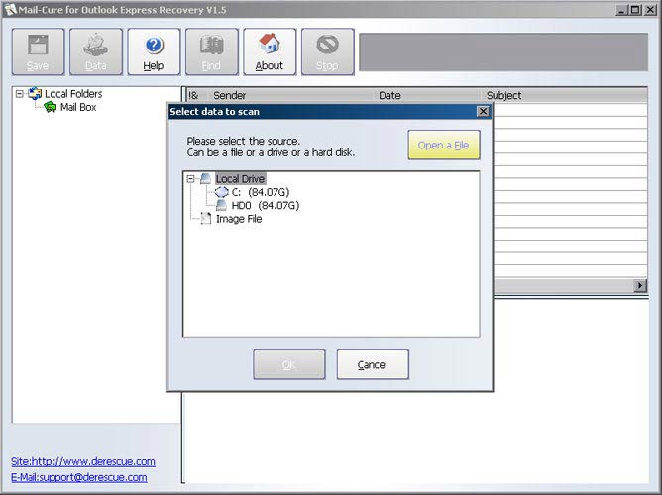
Task: Click the green Mail Box icon
Action: pos(50,107)
